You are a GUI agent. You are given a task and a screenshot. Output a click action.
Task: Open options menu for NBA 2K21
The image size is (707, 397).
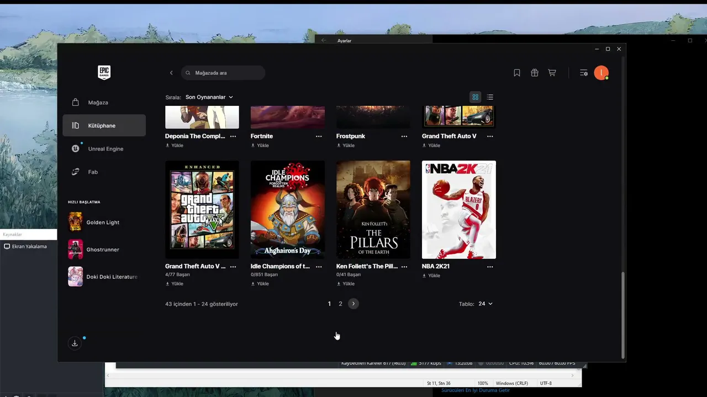[x=490, y=266]
